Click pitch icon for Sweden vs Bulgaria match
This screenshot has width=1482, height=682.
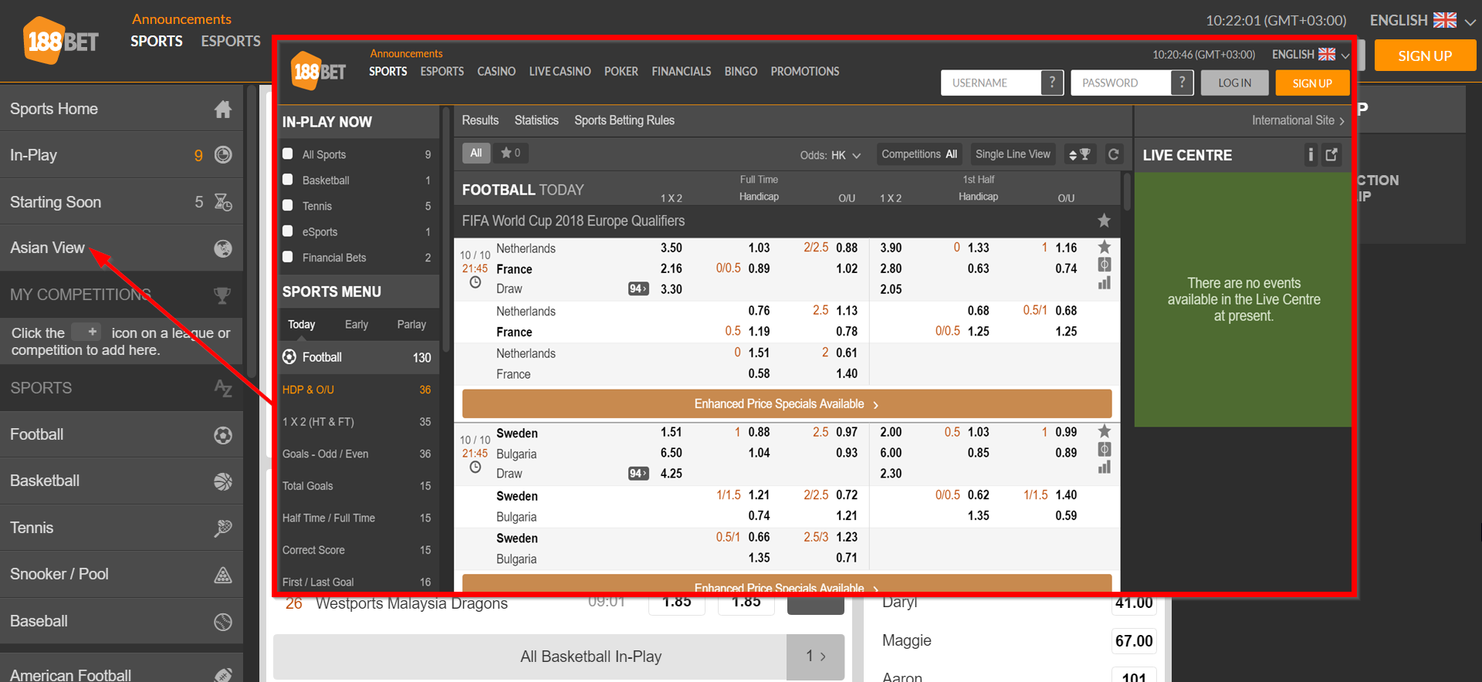click(1105, 449)
